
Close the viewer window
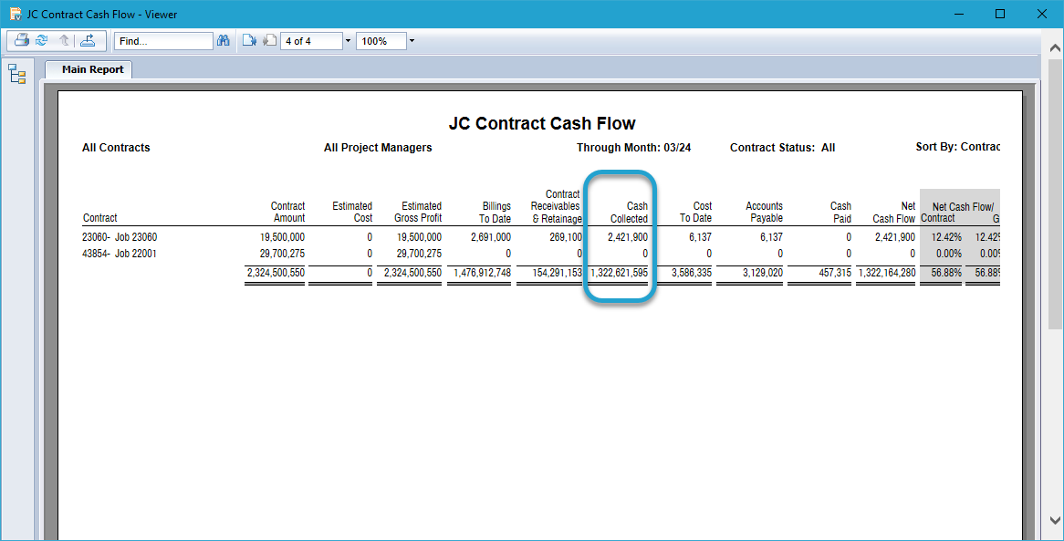(x=1041, y=14)
